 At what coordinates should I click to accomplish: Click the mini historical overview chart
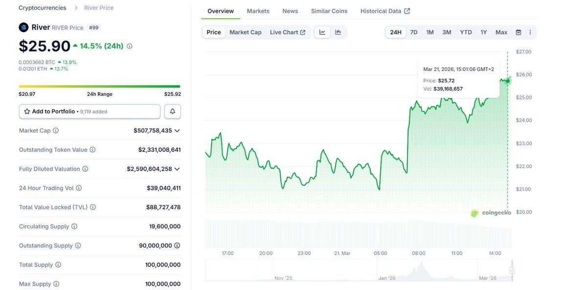pos(359,270)
